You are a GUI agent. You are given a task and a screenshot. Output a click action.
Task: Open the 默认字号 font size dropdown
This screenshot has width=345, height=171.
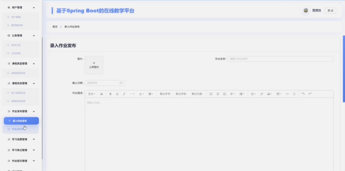pos(166,94)
